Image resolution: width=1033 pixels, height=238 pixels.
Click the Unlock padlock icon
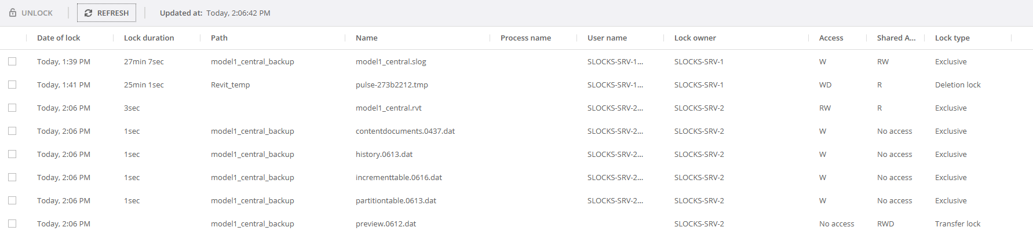coord(13,13)
